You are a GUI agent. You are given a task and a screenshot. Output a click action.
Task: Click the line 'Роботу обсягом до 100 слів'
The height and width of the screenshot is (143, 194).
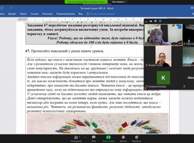pyautogui.click(x=97, y=43)
